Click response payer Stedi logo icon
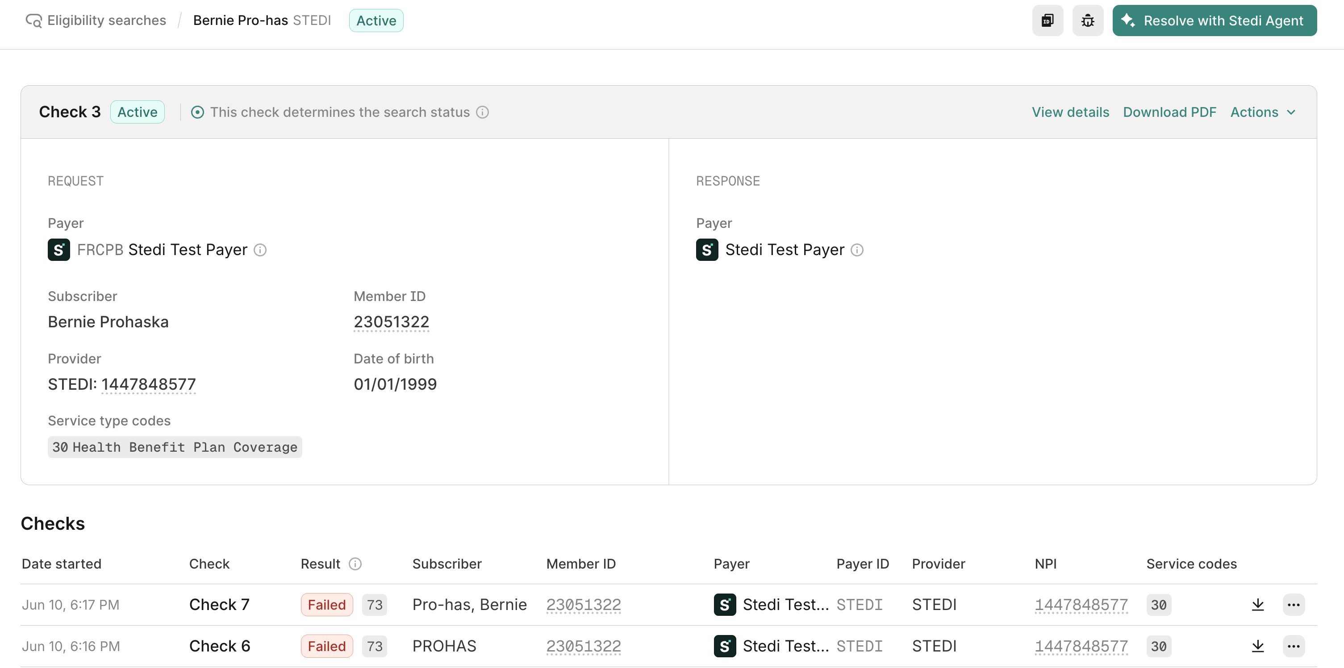 pos(707,250)
